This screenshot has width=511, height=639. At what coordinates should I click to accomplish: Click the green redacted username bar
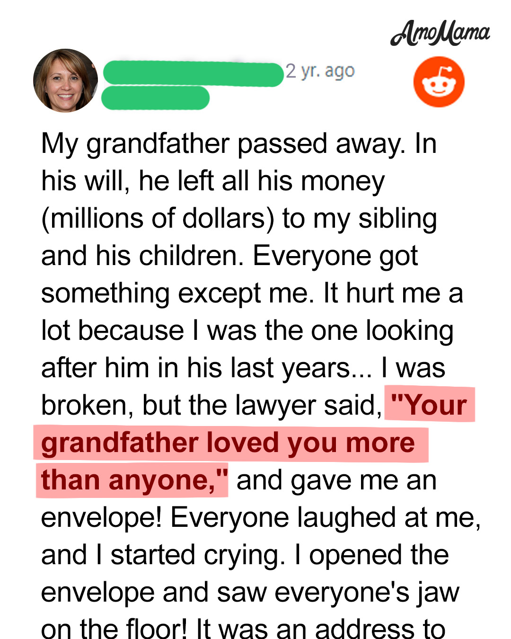coord(193,74)
